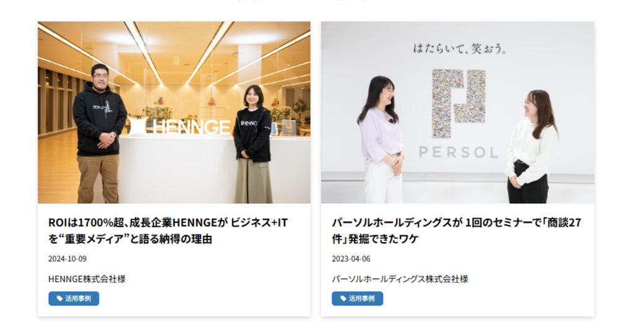633x335 pixels.
Task: Click the company name パーソルホールディングス株式会社様
Action: (400, 279)
